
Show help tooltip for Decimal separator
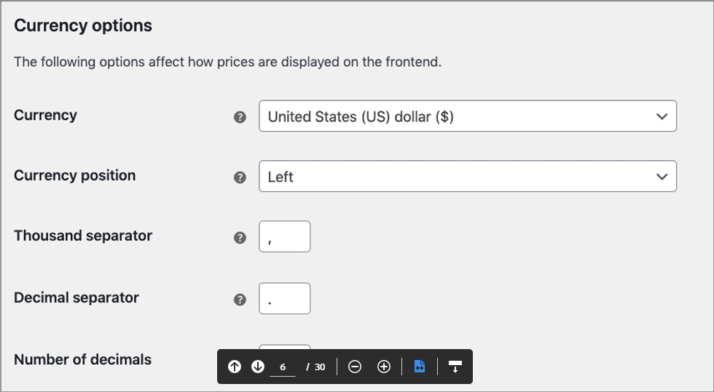[240, 300]
